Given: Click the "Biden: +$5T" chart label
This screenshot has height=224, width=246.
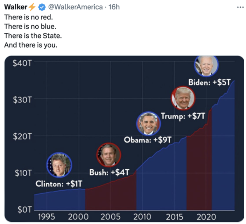Looking at the screenshot, I should pos(209,82).
